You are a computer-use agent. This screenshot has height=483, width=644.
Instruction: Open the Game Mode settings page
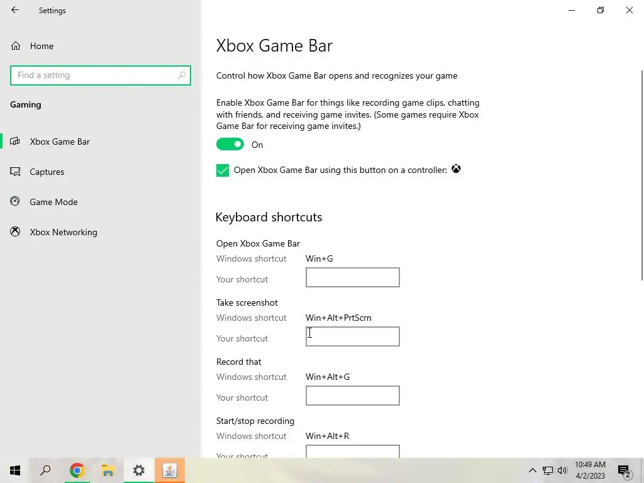pos(53,202)
